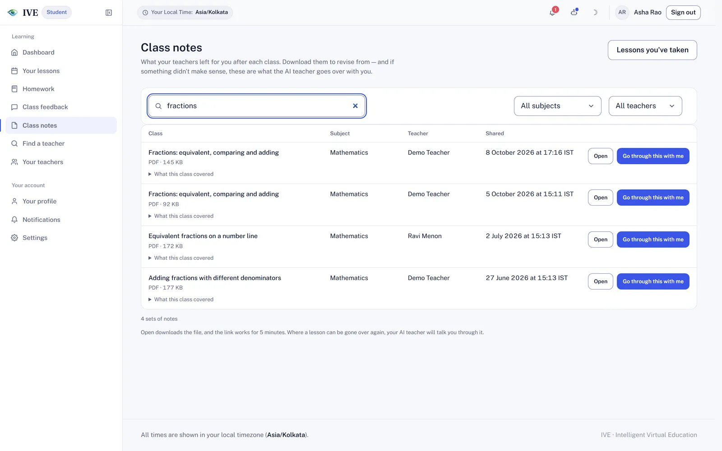
Task: Go to Your profile
Action: (61, 201)
